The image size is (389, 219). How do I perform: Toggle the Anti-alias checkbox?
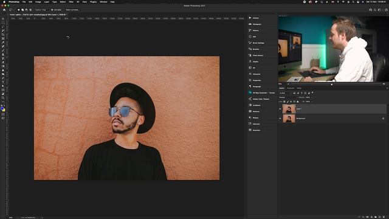52,10
